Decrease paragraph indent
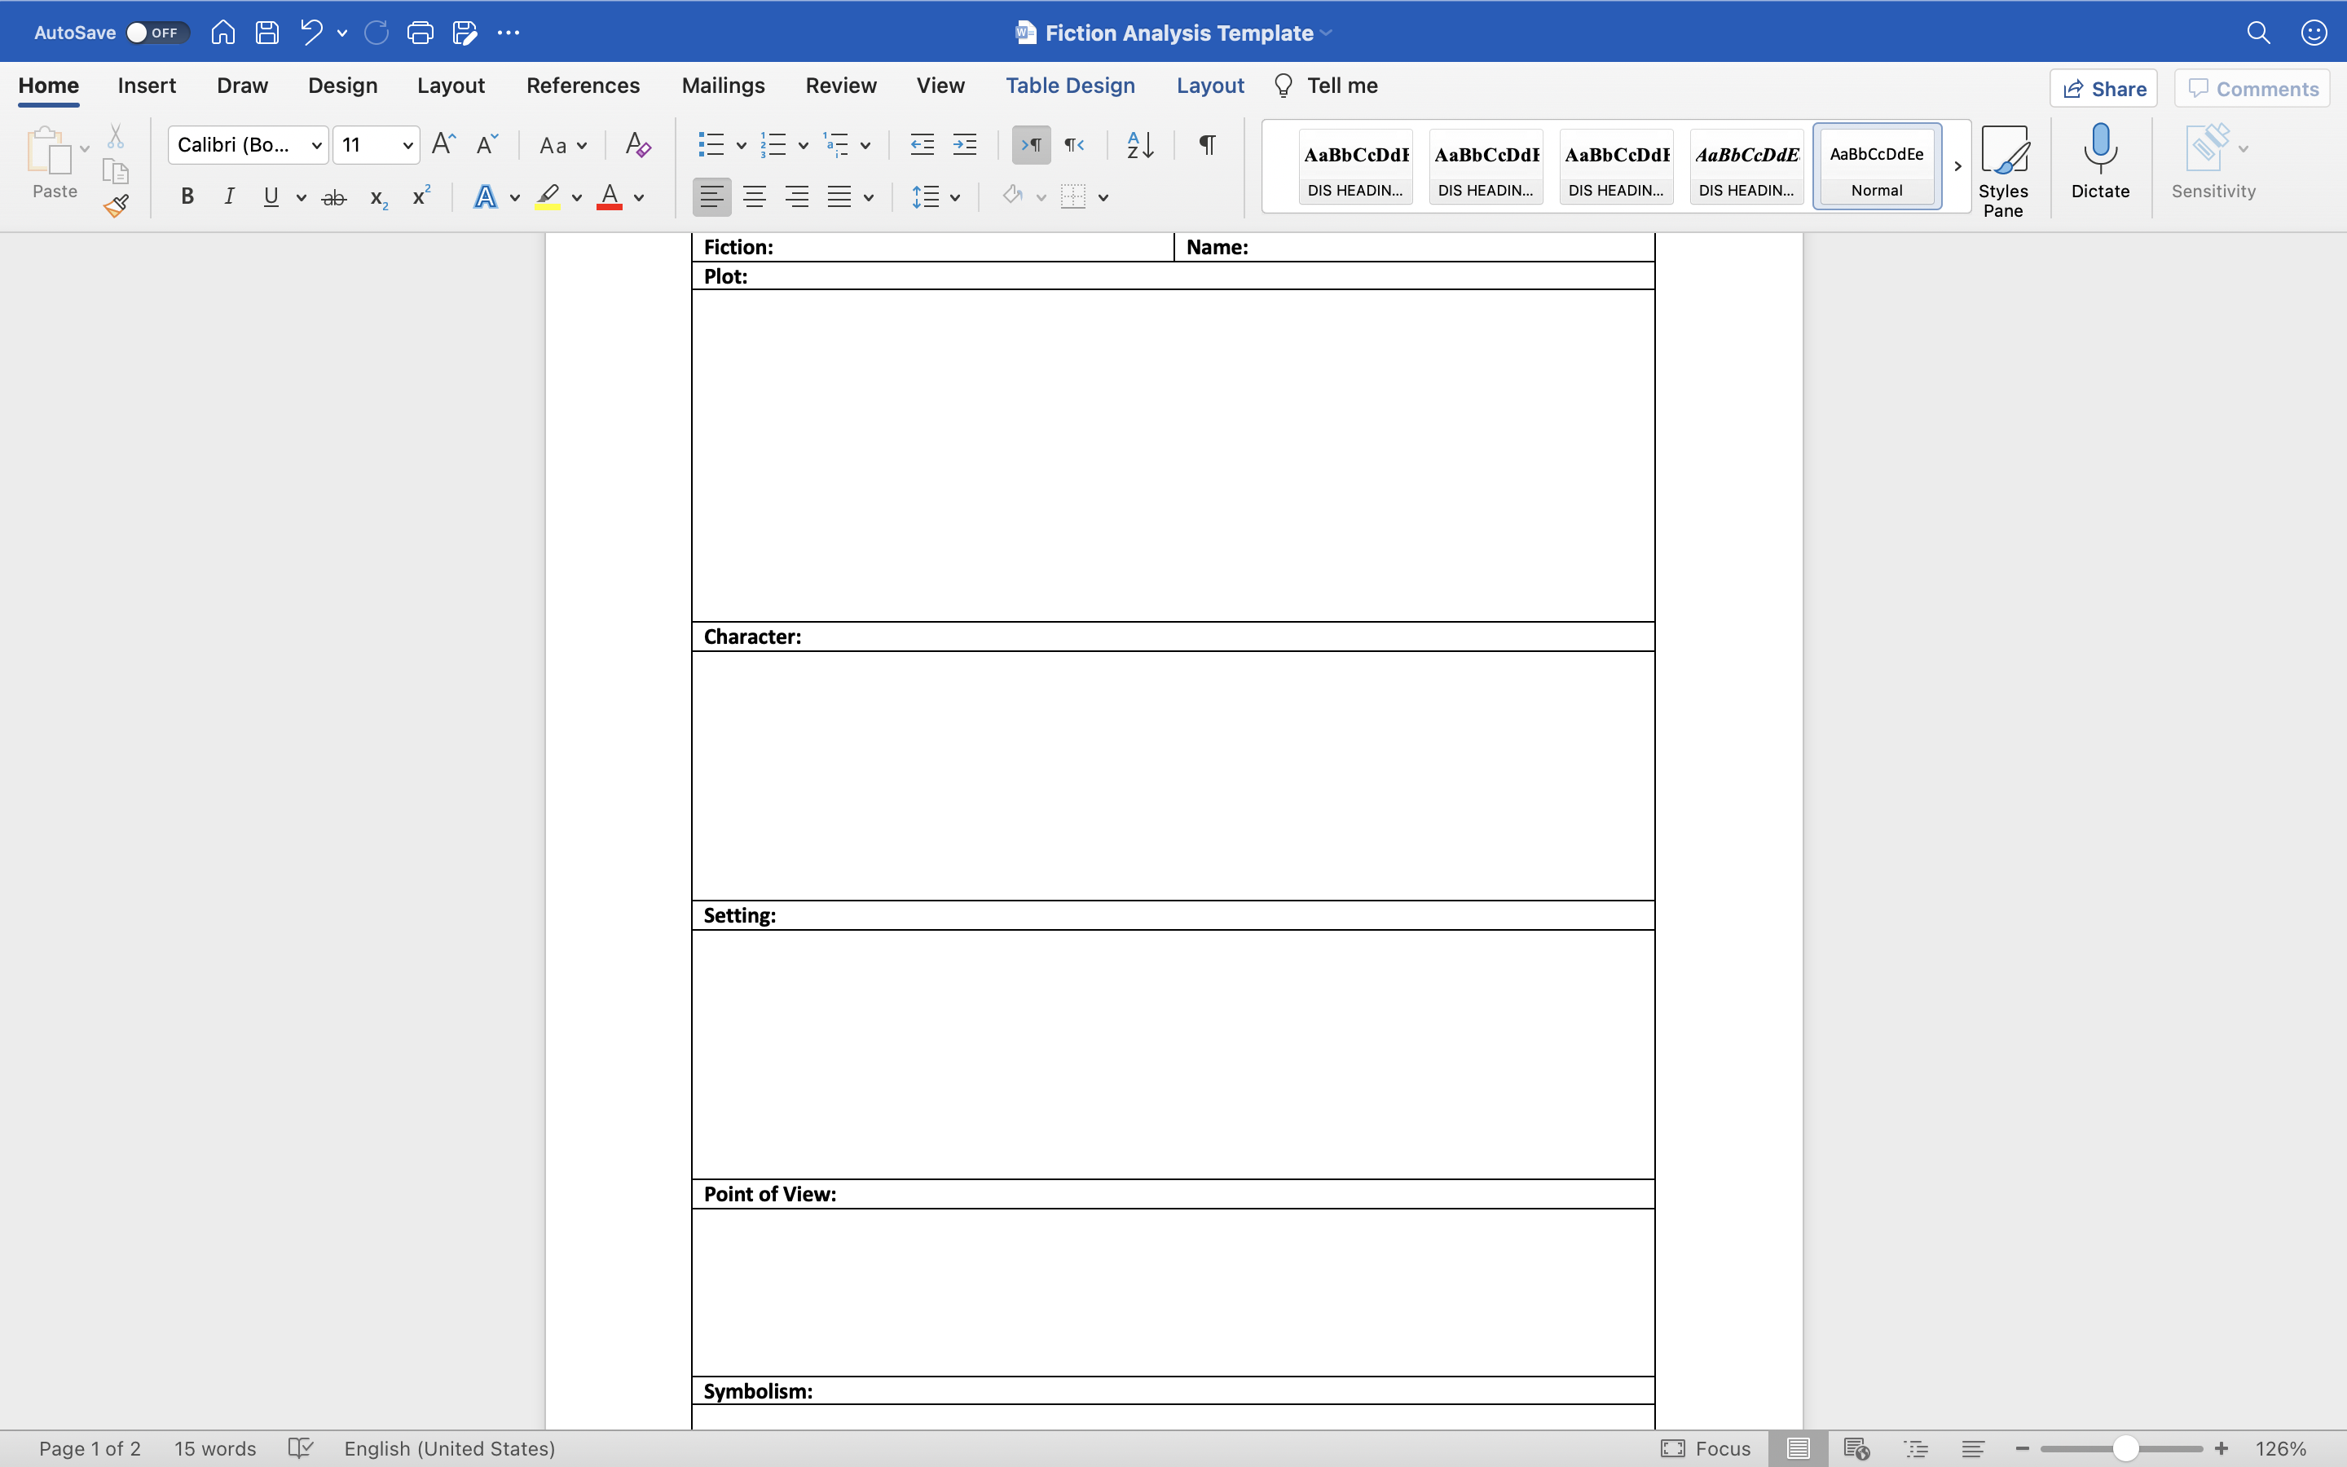This screenshot has width=2347, height=1467. coord(922,144)
